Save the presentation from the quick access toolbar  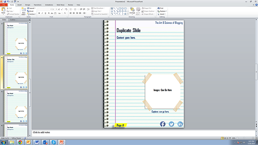coord(5,2)
